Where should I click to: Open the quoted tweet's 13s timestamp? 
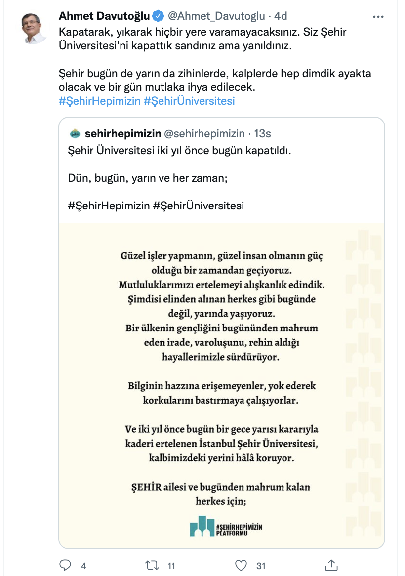(x=263, y=134)
